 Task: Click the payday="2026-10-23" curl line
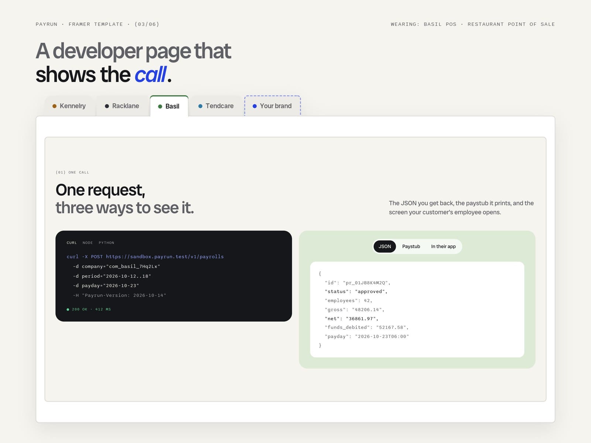click(106, 286)
